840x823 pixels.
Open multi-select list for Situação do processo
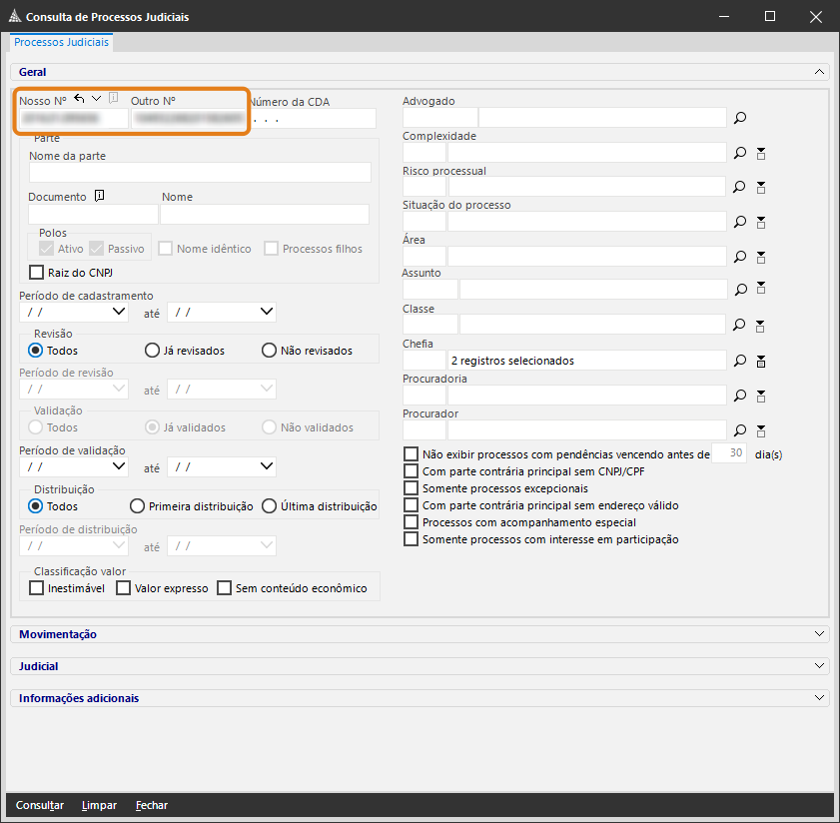pyautogui.click(x=761, y=222)
